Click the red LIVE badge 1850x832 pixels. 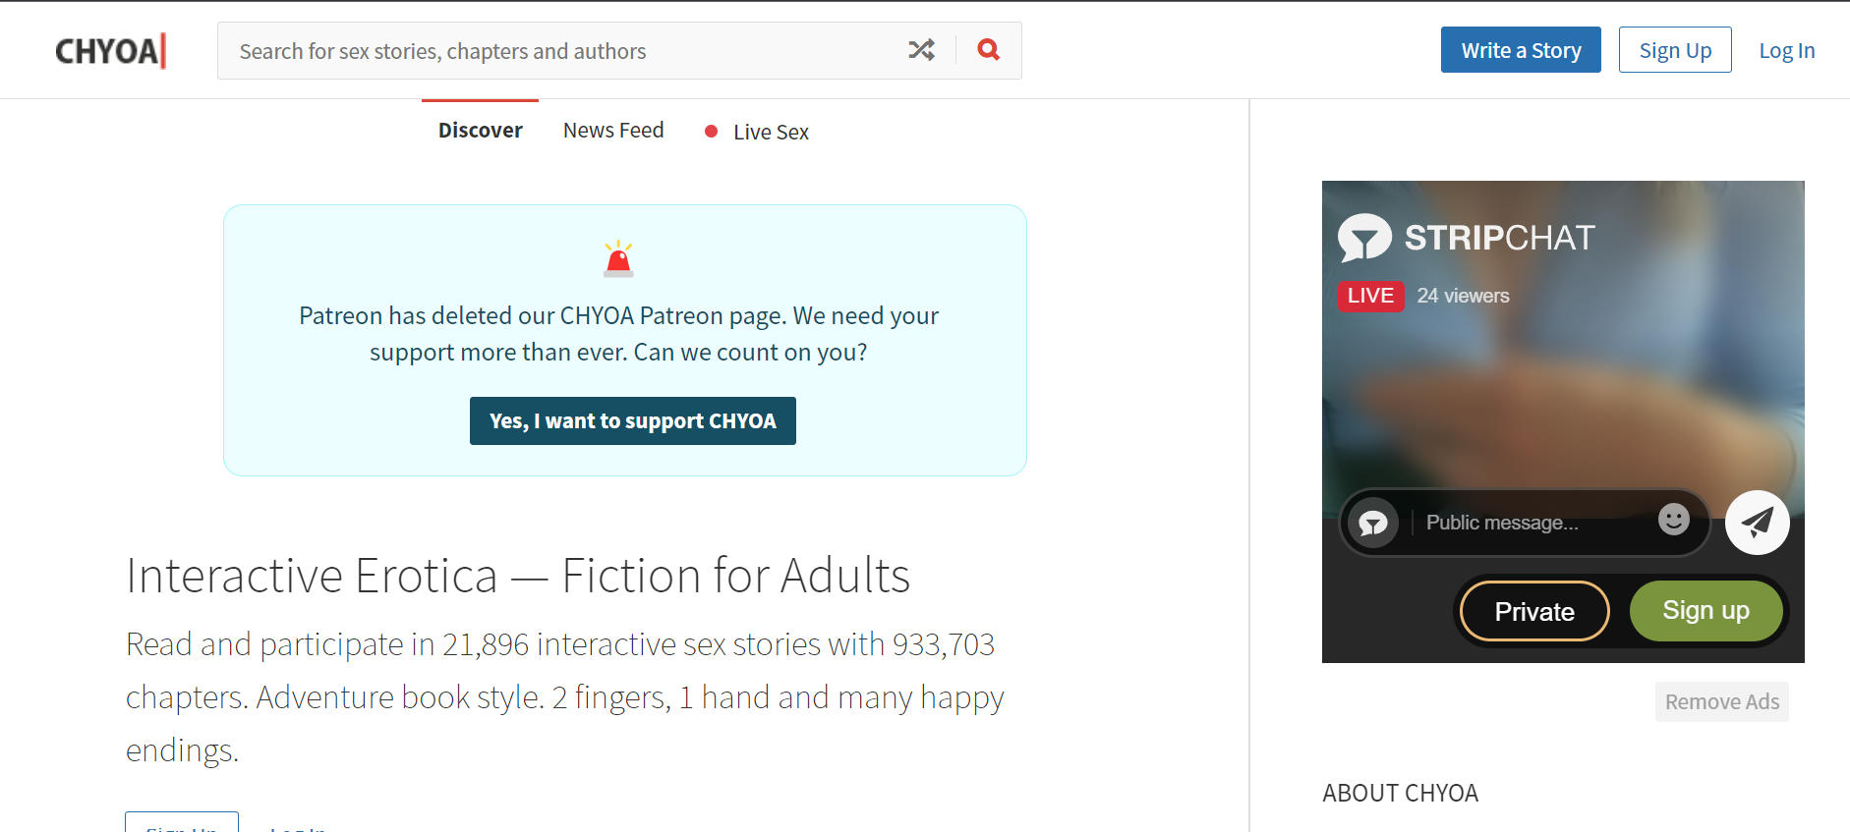pos(1370,296)
